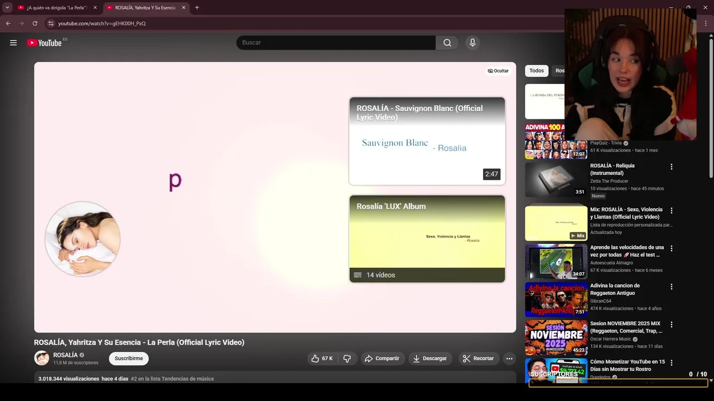Click the video title La Perla text

pos(139,343)
